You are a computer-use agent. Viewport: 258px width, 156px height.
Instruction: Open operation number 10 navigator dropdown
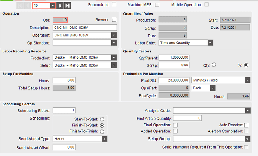[53, 6]
